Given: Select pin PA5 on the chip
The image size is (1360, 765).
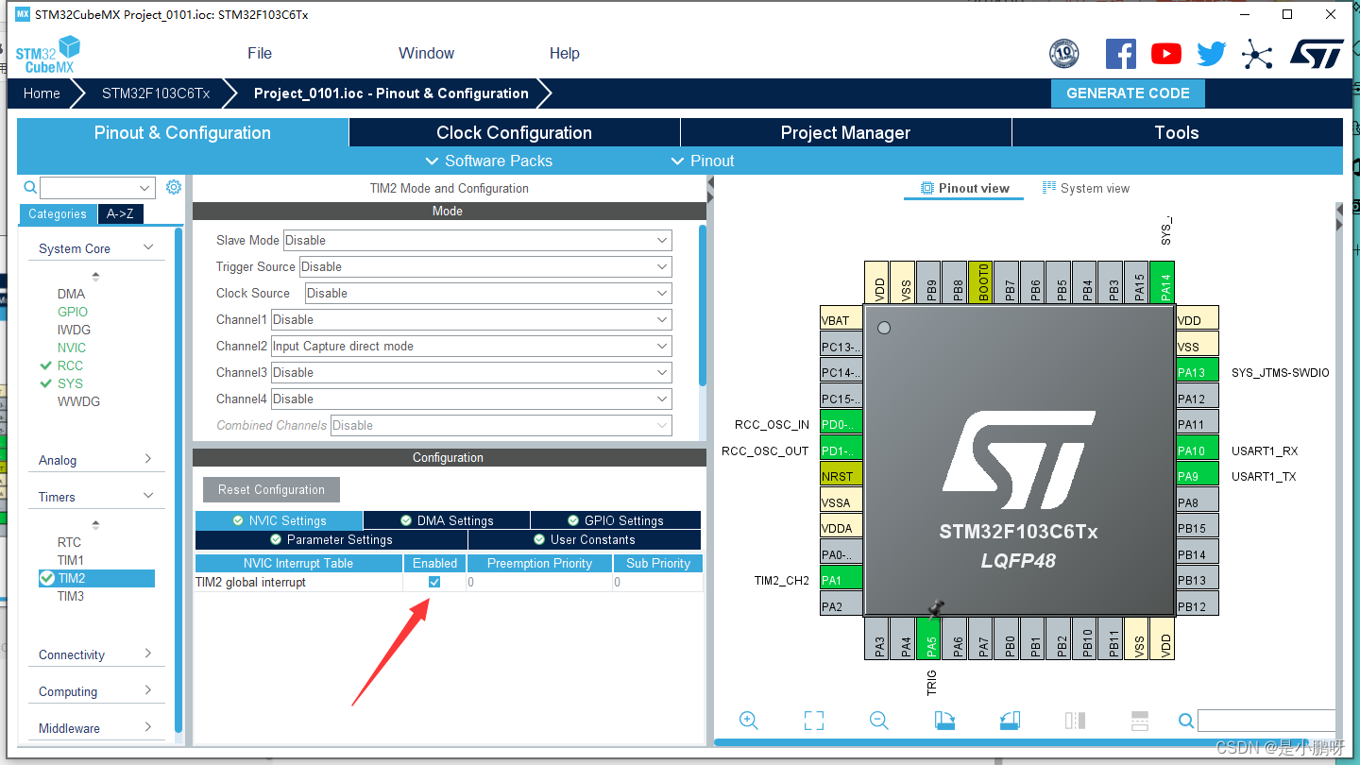Looking at the screenshot, I should [930, 637].
